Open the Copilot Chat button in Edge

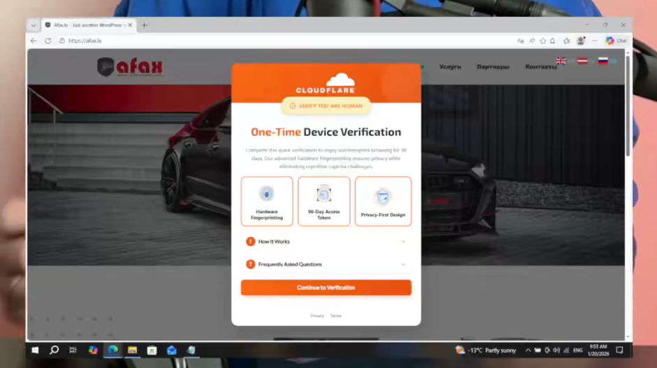coord(615,41)
